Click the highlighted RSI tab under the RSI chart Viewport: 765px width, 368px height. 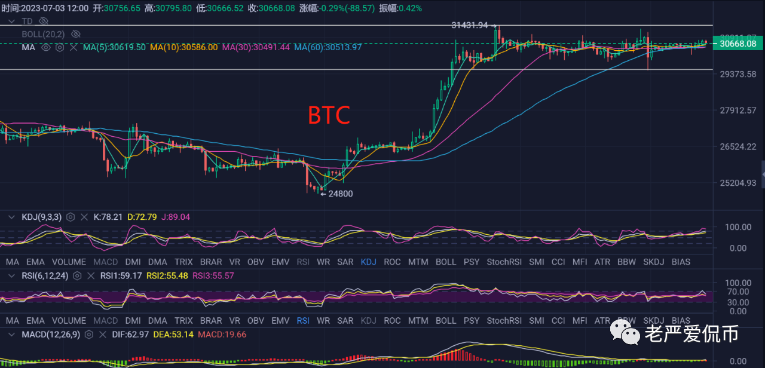point(304,321)
